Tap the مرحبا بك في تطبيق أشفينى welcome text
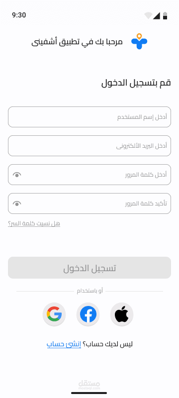 (x=77, y=42)
